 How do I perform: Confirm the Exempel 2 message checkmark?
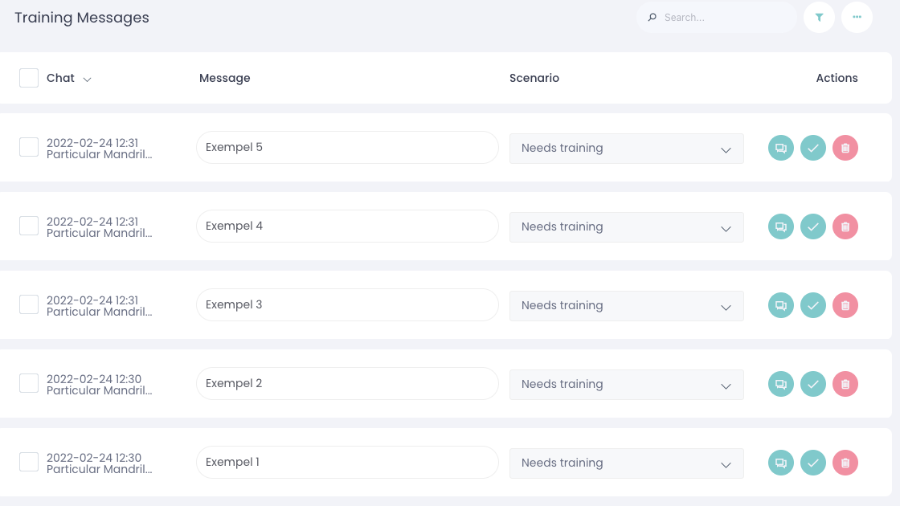tap(813, 384)
